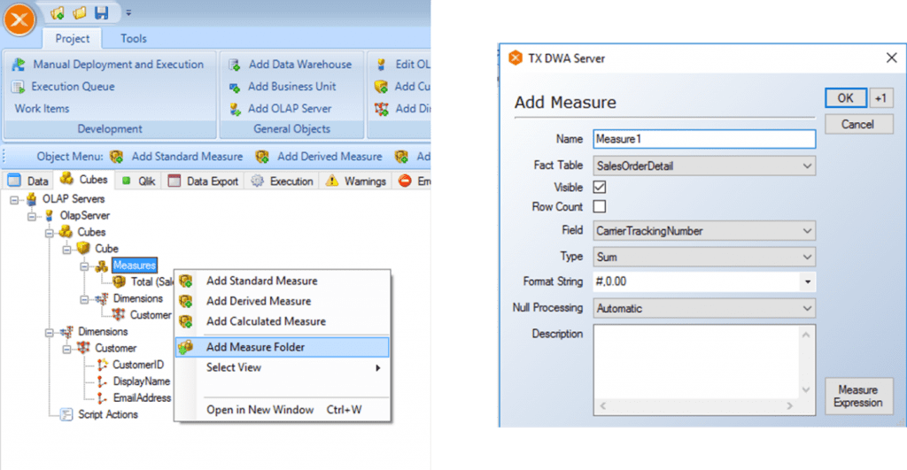This screenshot has width=907, height=470.
Task: Click the Add Data Warehouse icon
Action: click(234, 65)
